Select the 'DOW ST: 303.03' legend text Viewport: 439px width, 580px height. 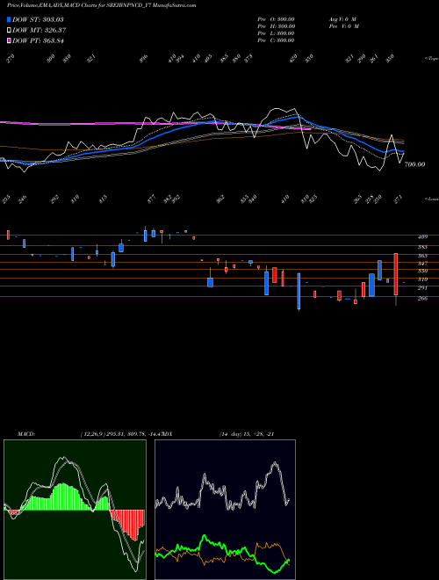point(38,19)
